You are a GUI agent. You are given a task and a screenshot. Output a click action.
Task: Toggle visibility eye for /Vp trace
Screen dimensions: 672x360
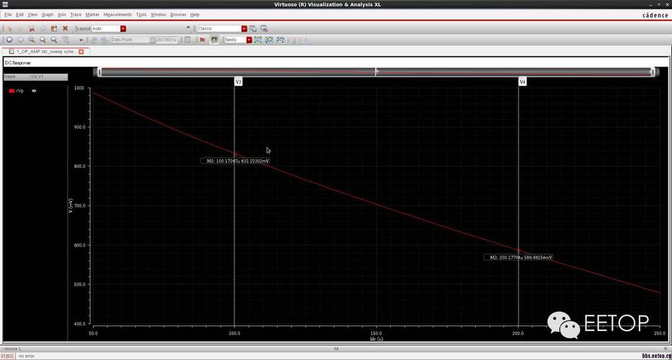click(x=34, y=91)
